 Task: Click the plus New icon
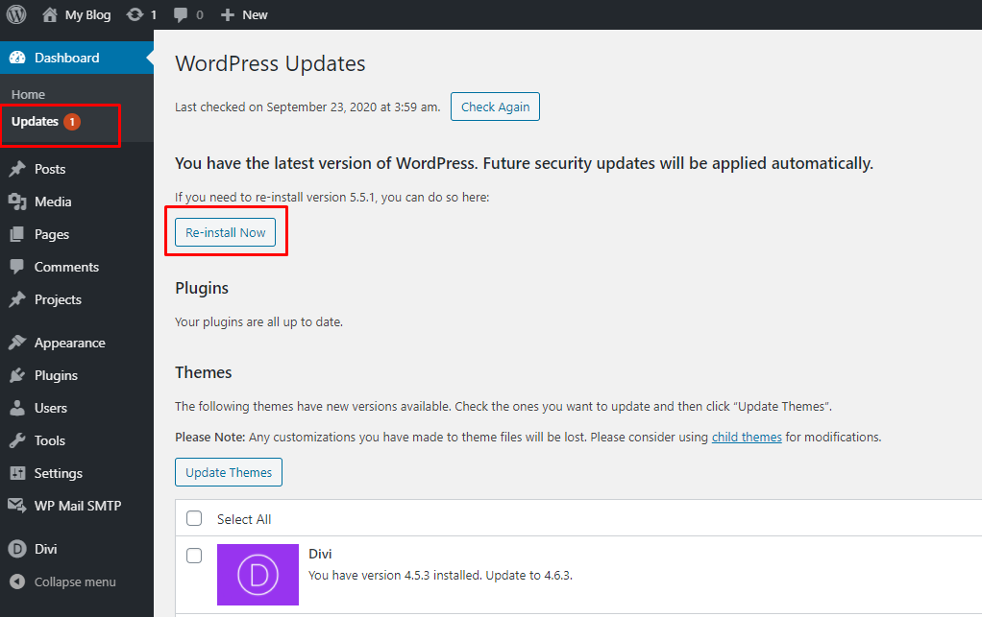coord(227,14)
